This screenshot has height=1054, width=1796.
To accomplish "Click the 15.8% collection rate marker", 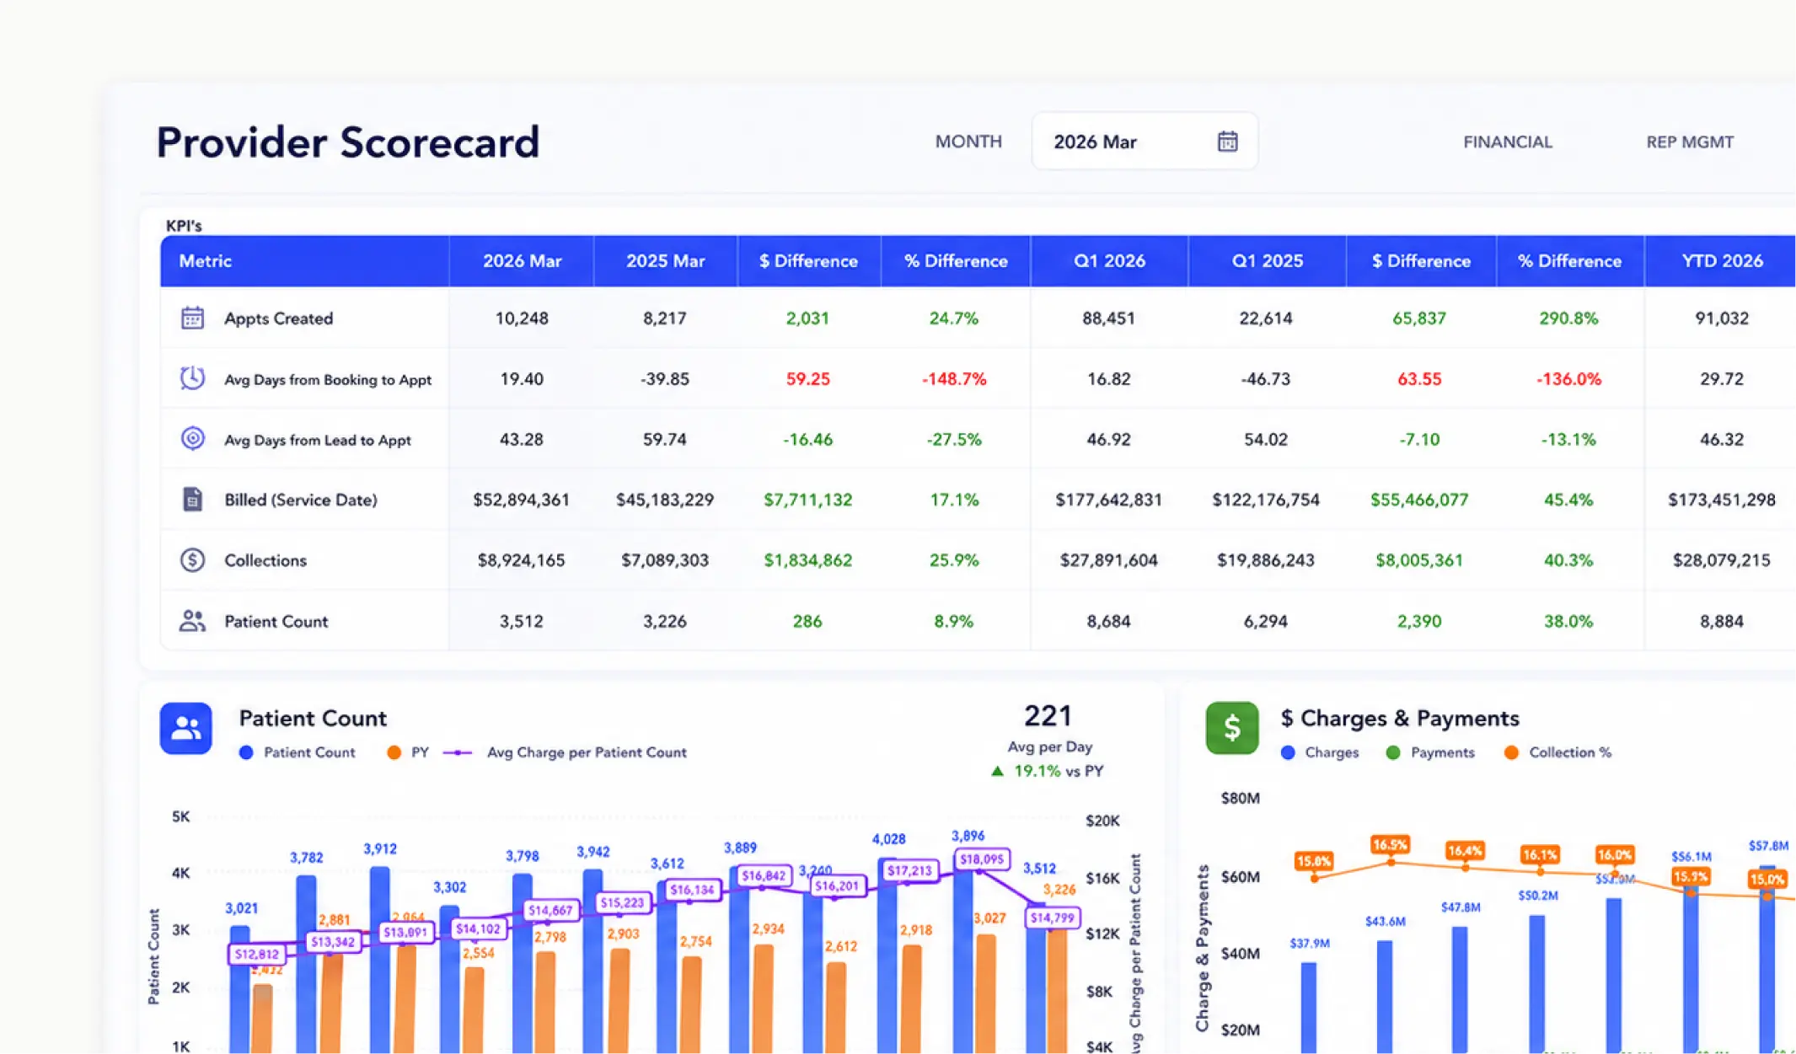I will (x=1314, y=861).
